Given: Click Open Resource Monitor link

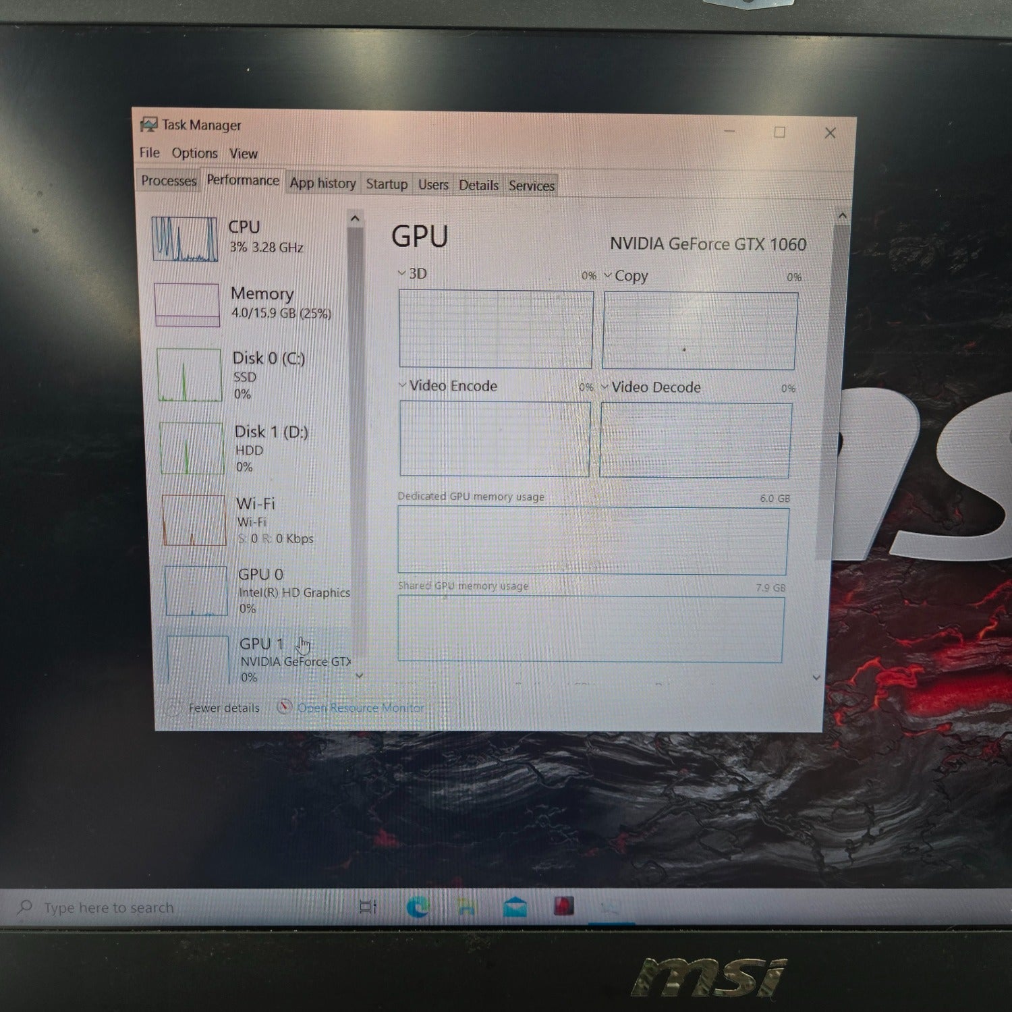Looking at the screenshot, I should (361, 708).
